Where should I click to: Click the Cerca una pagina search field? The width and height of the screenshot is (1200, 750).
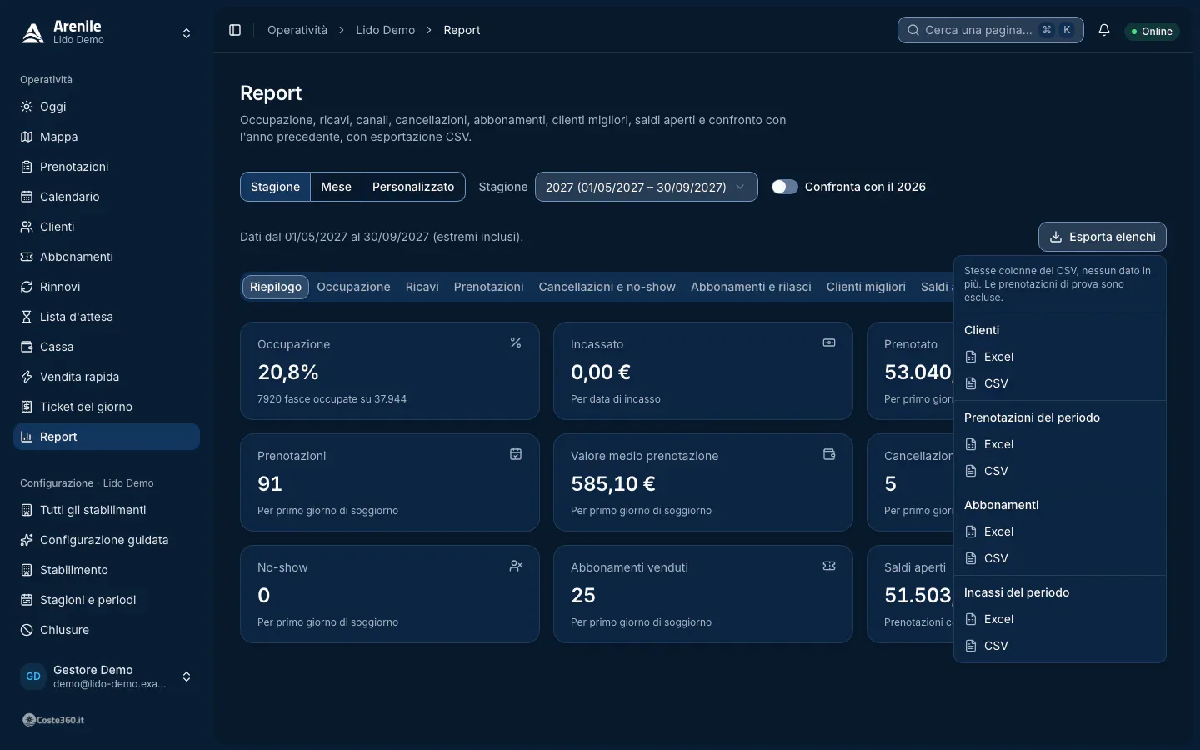(x=990, y=30)
